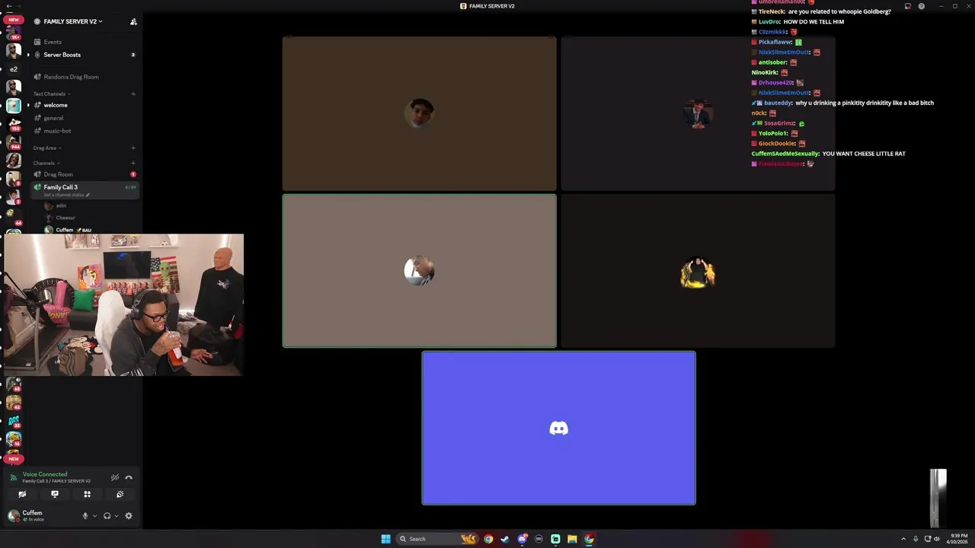
Task: Open the help icon in Discord title bar
Action: coord(921,6)
